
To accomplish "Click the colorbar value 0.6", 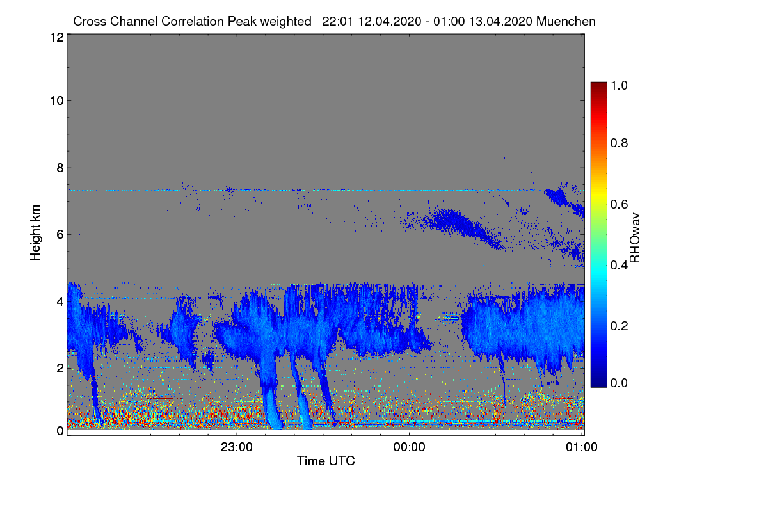I will pyautogui.click(x=619, y=204).
